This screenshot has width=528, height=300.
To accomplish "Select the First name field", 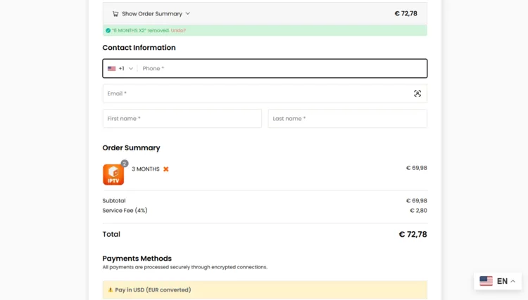I will tap(182, 118).
